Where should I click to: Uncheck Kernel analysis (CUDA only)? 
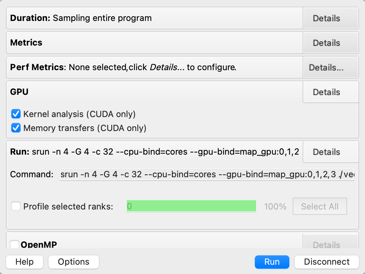[16, 114]
